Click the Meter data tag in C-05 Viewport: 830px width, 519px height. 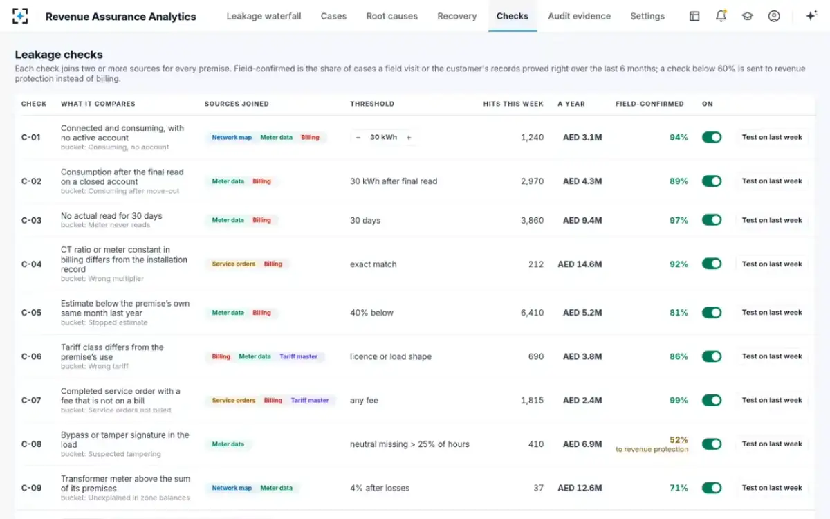pyautogui.click(x=228, y=313)
